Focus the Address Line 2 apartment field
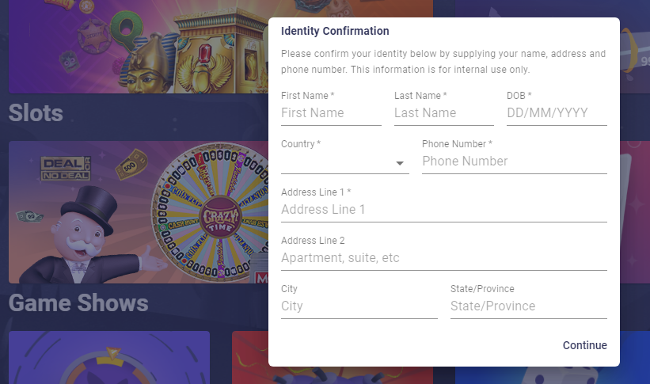This screenshot has height=384, width=650. (x=443, y=258)
